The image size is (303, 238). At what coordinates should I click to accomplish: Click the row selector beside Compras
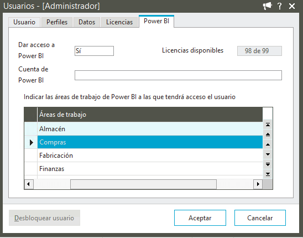31,142
